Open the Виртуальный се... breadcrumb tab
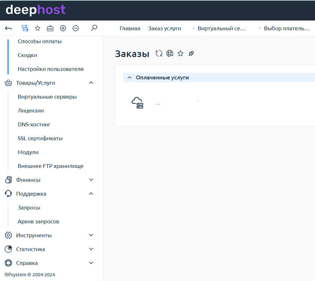The width and height of the screenshot is (315, 281). point(221,28)
